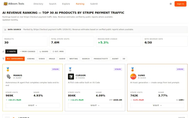Click the With Revenue Data 6/30 stat

point(165,41)
